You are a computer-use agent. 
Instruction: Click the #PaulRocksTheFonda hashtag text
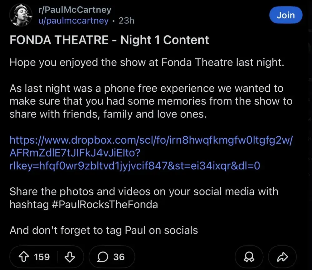(x=103, y=205)
